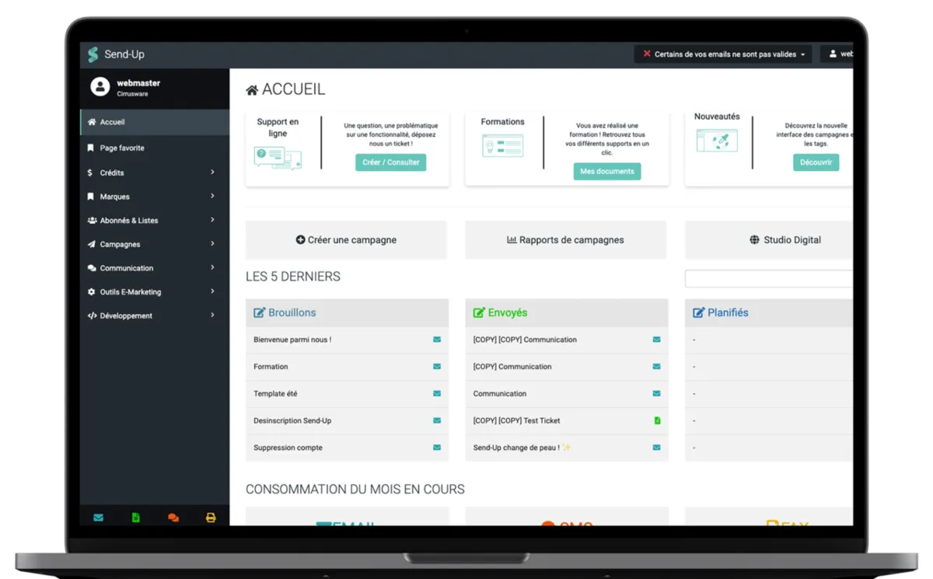Open Rapports de campagnes
The height and width of the screenshot is (579, 933).
pyautogui.click(x=565, y=240)
